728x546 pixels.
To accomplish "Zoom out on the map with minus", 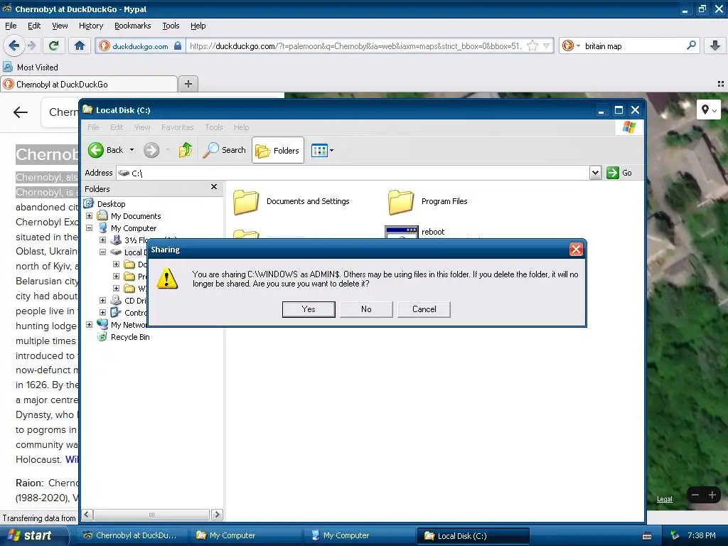I will [x=695, y=495].
